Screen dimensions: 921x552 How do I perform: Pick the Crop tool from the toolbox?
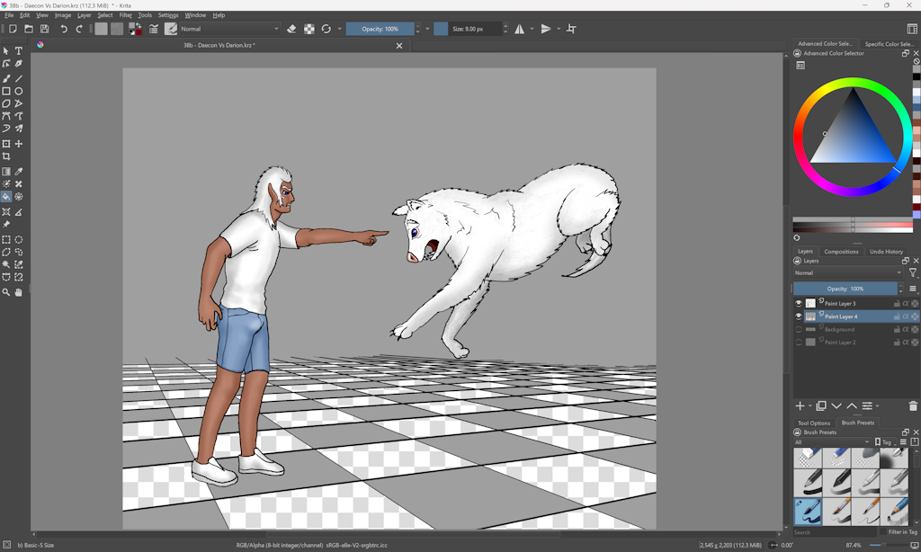tap(6, 156)
